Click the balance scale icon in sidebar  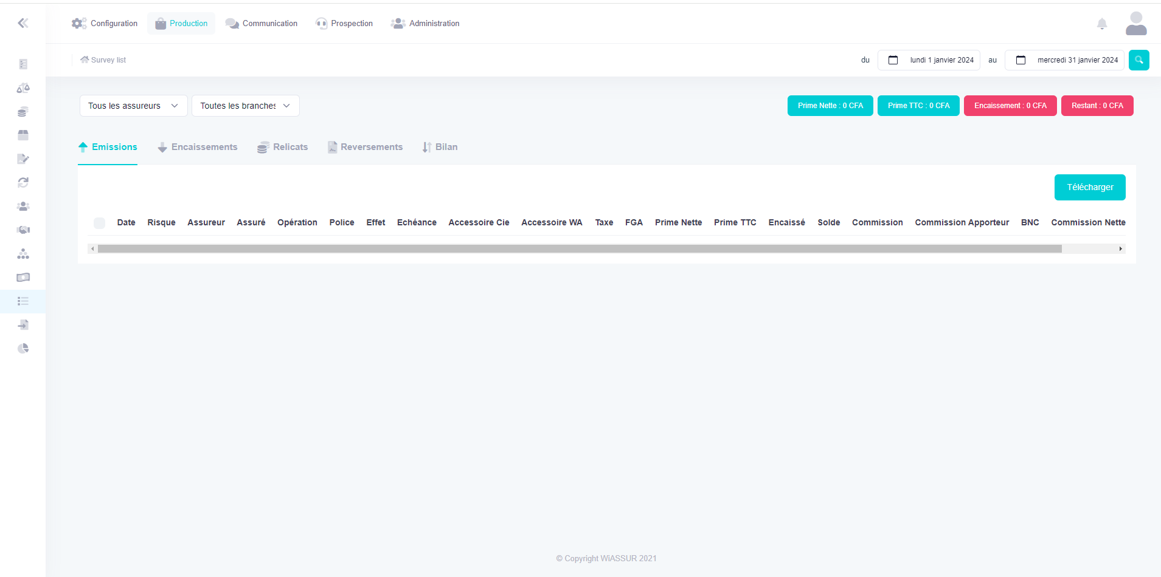[x=23, y=88]
